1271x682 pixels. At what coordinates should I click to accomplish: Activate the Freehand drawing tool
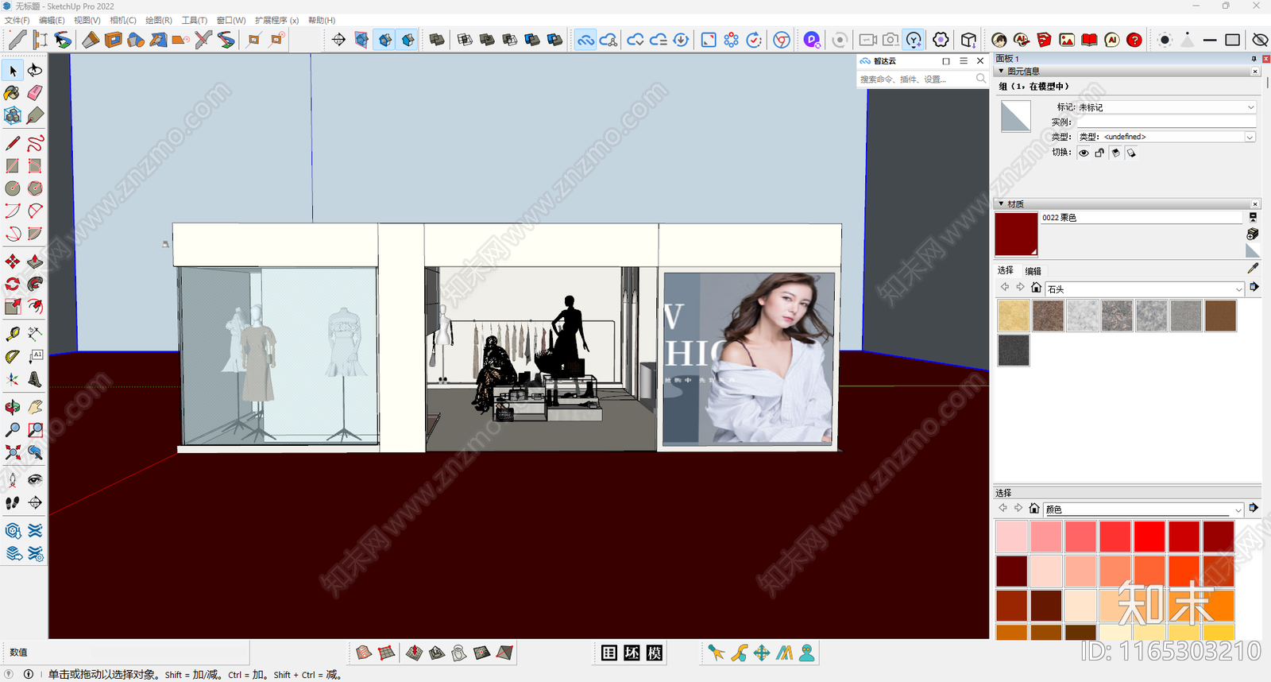click(x=35, y=143)
